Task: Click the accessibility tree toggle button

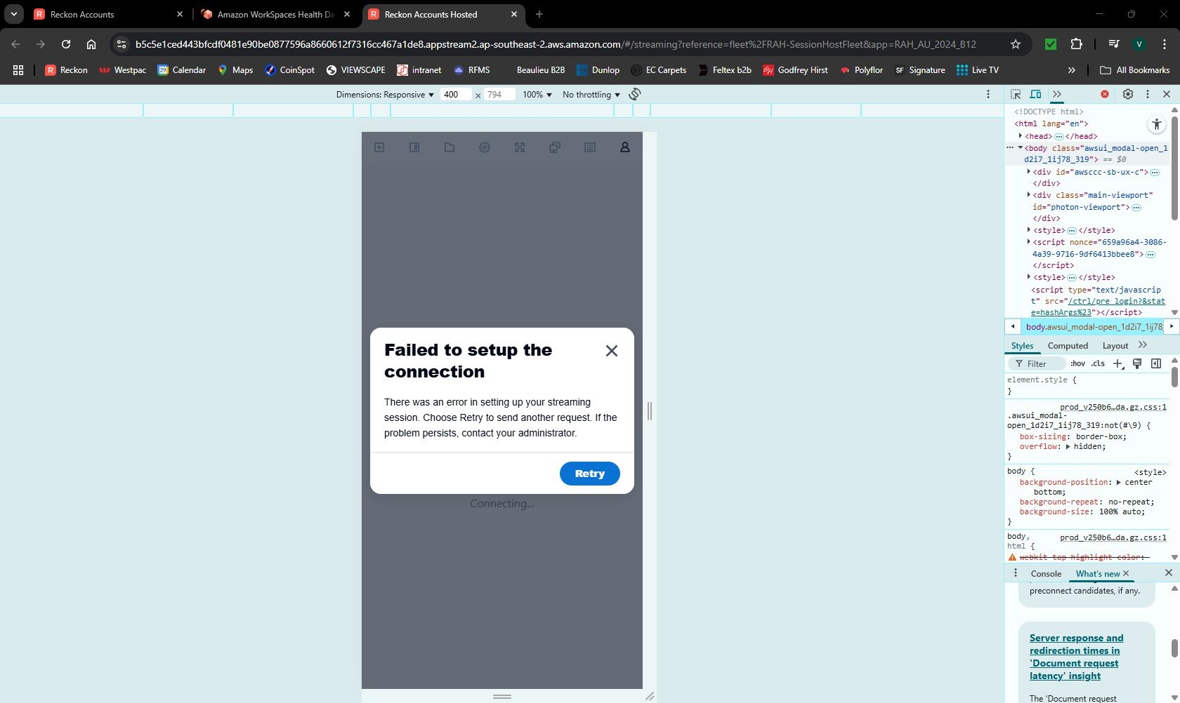Action: pos(1156,125)
